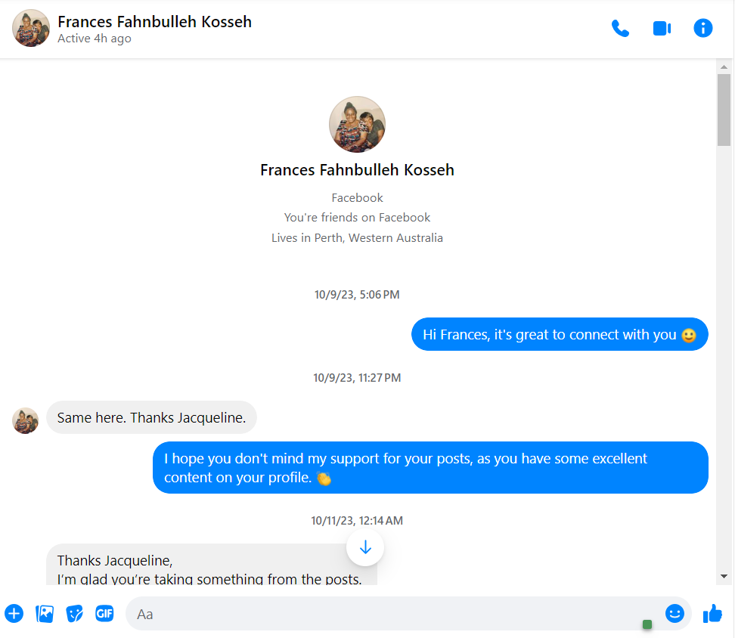The width and height of the screenshot is (735, 638).
Task: Attach a photo or file
Action: pyautogui.click(x=45, y=613)
